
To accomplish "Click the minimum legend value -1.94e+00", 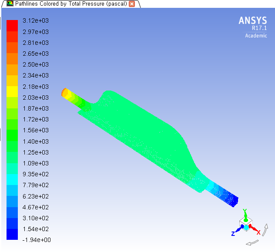I will point(37,240).
